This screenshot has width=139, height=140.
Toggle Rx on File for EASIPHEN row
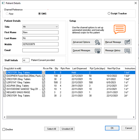pos(43,76)
